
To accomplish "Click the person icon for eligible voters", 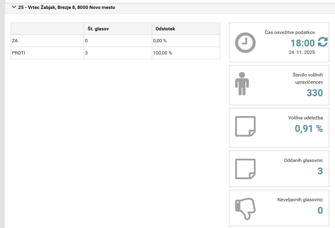I will pos(242,84).
